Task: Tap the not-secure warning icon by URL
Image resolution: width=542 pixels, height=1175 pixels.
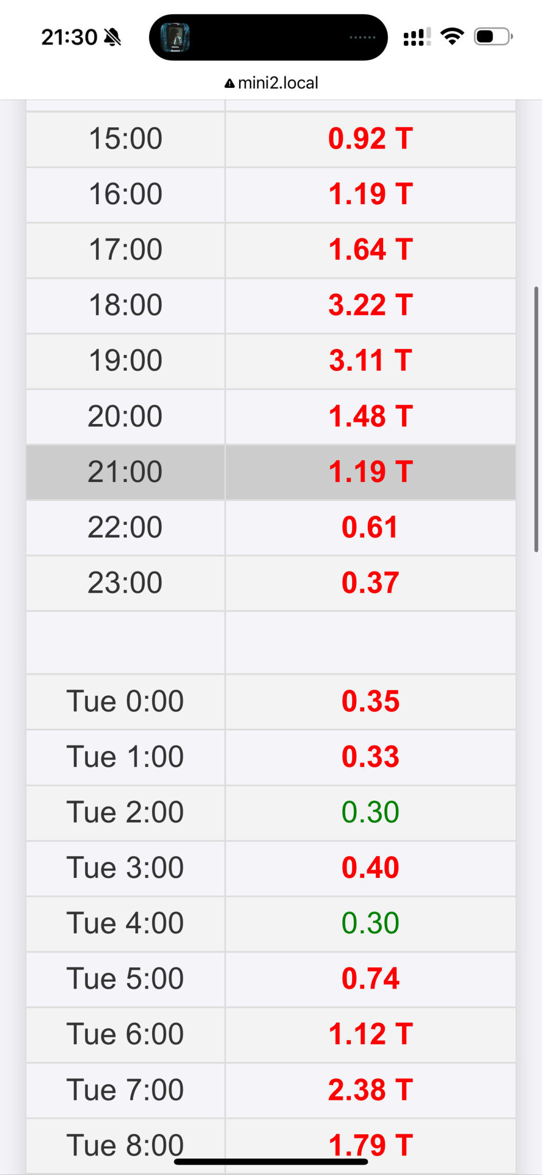Action: [x=229, y=84]
